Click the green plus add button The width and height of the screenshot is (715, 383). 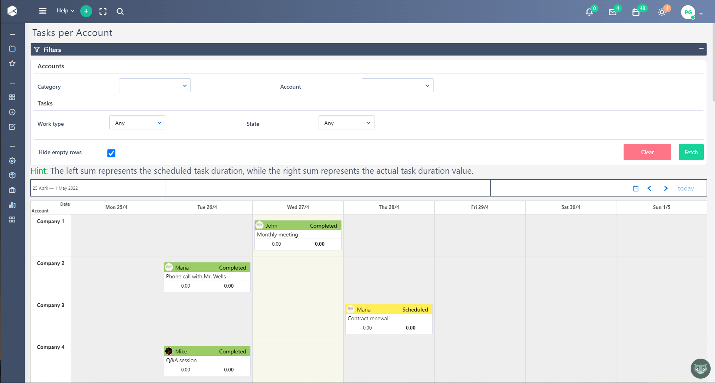coord(86,11)
